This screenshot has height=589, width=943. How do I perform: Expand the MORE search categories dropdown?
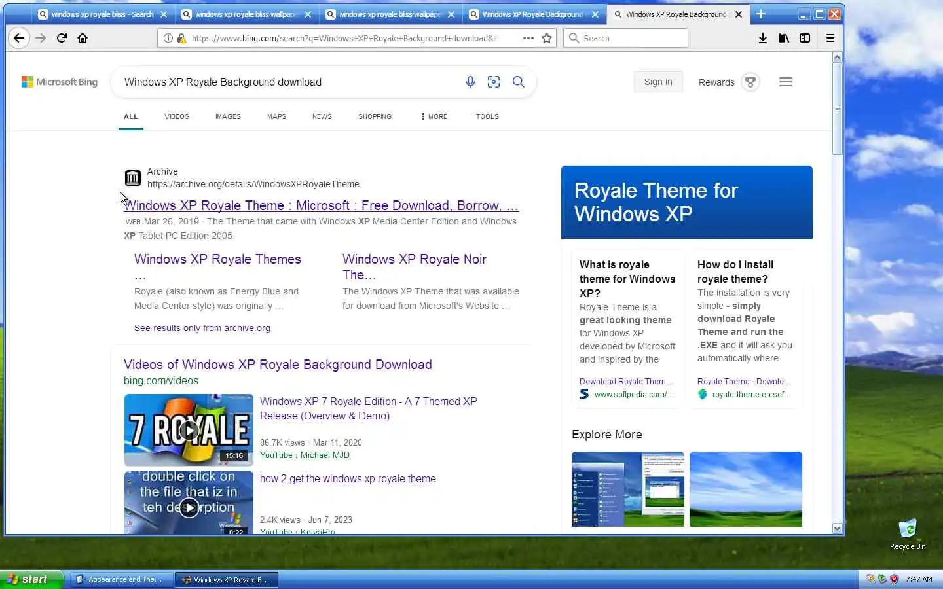(434, 116)
